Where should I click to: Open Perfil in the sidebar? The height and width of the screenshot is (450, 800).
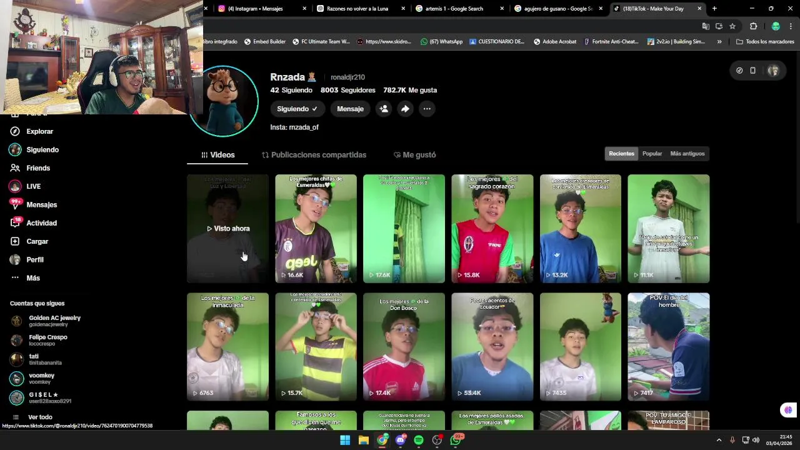[27, 259]
